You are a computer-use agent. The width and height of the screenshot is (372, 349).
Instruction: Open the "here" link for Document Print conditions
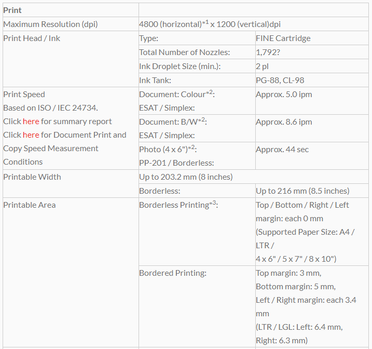click(x=31, y=135)
